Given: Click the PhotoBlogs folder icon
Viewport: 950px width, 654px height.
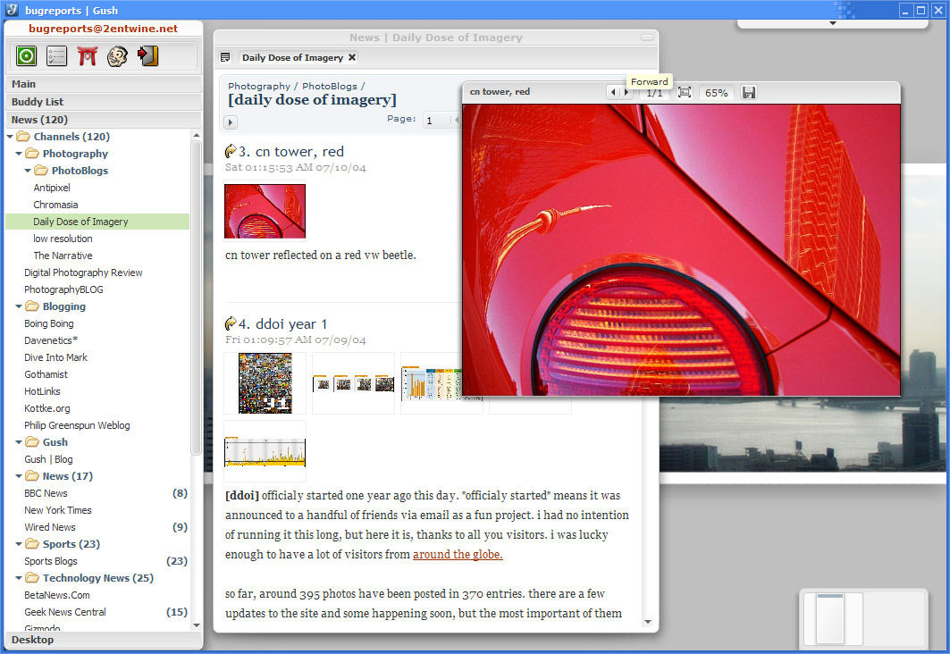Looking at the screenshot, I should click(41, 170).
